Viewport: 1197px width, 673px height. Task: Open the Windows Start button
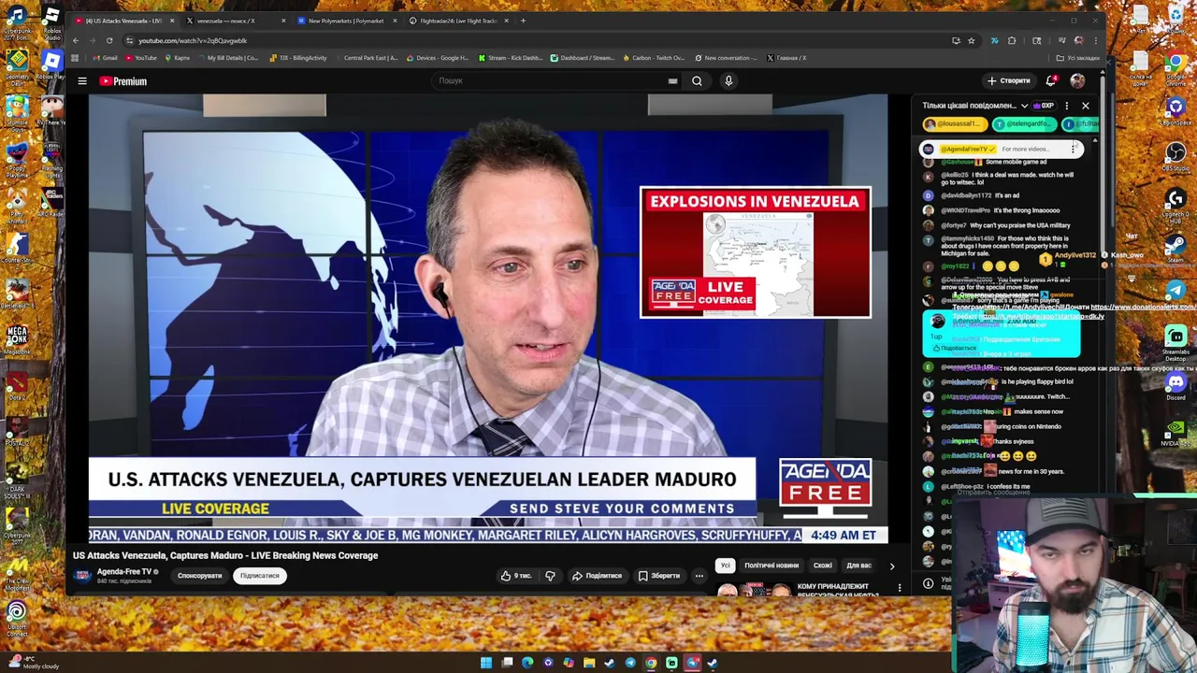tap(486, 663)
